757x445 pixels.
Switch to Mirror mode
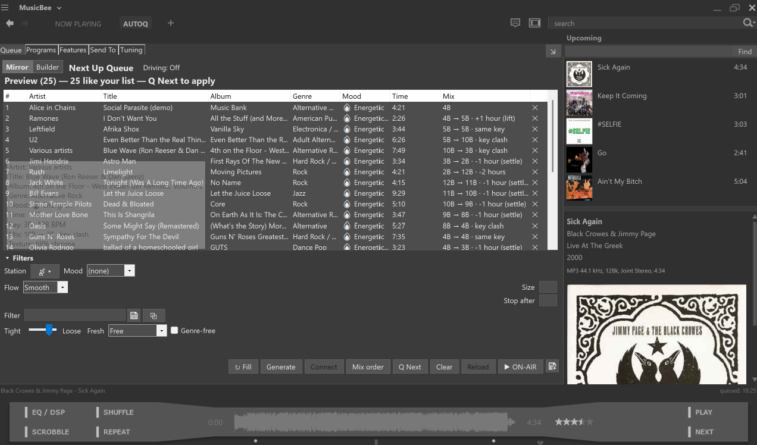tap(17, 67)
